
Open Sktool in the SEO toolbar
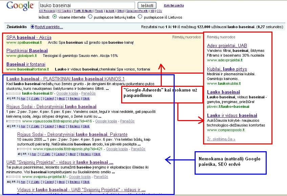(x=120, y=11)
